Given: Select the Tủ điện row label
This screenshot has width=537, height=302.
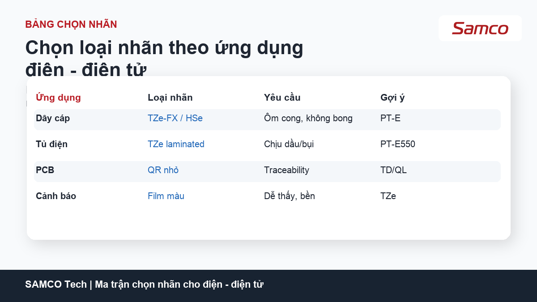Looking at the screenshot, I should tap(51, 145).
